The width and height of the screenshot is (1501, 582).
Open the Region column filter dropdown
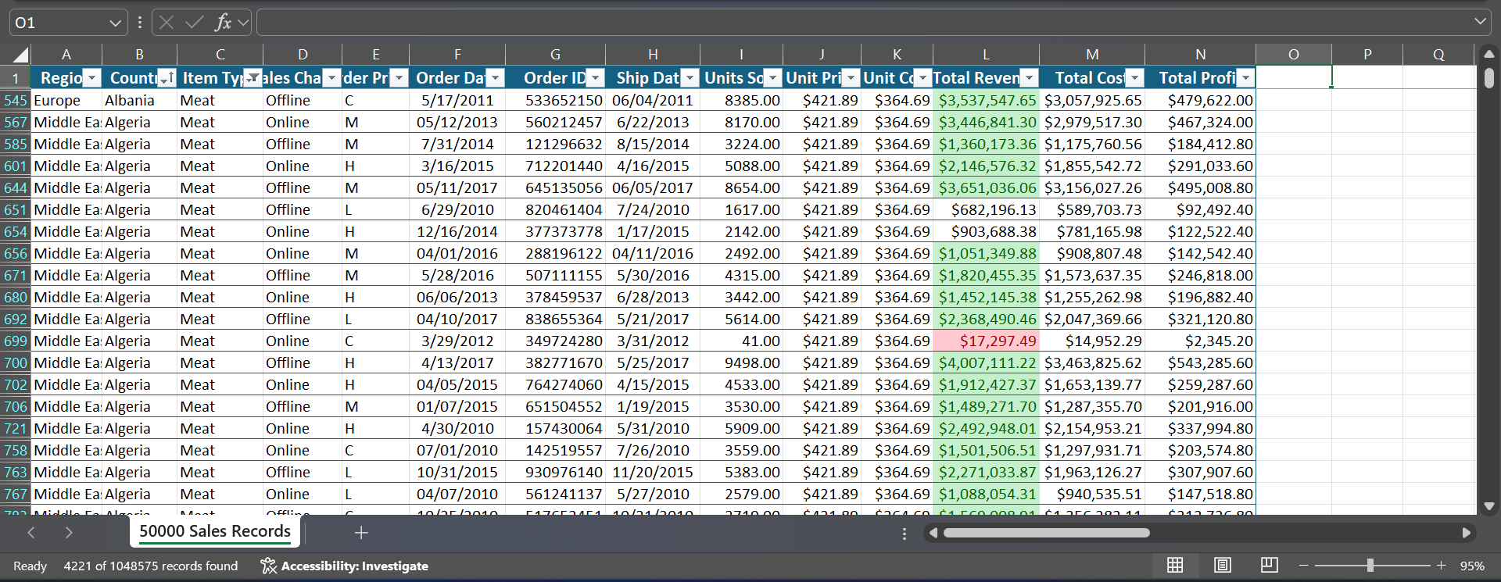tap(92, 78)
